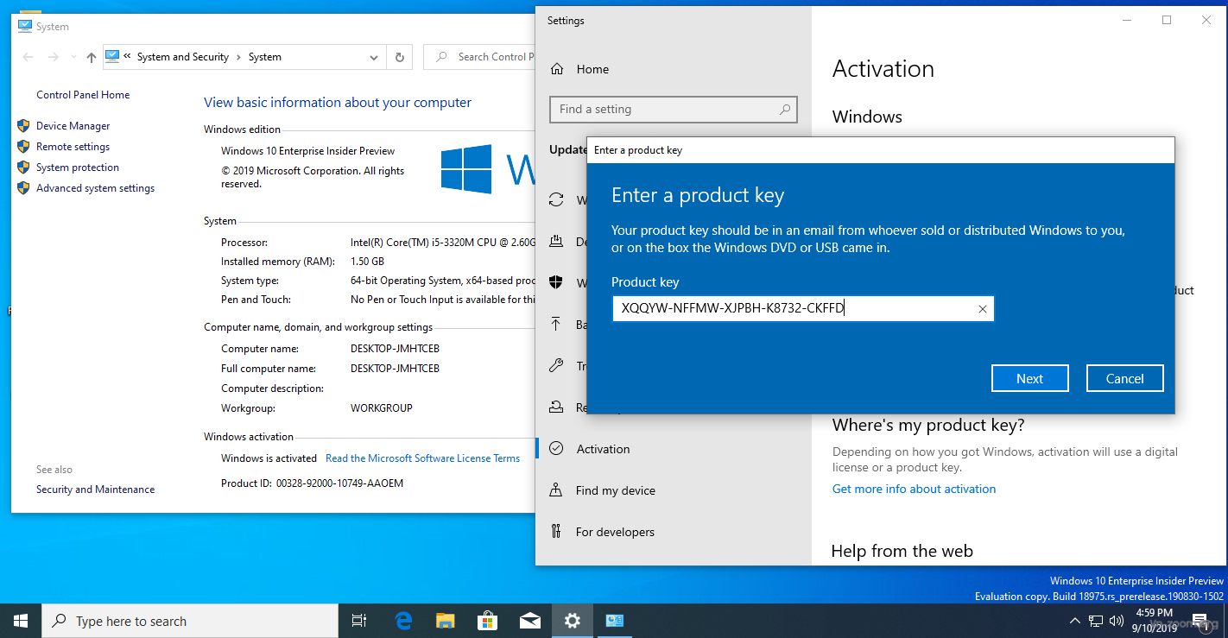Viewport: 1228px width, 638px height.
Task: Open Security and Maintenance link
Action: tap(95, 490)
